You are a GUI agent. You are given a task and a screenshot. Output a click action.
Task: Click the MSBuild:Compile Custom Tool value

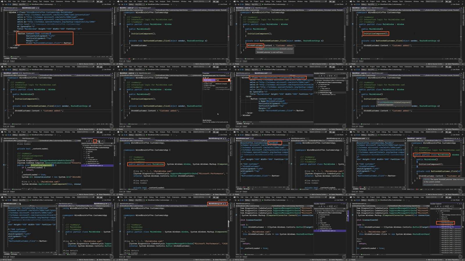click(221, 84)
